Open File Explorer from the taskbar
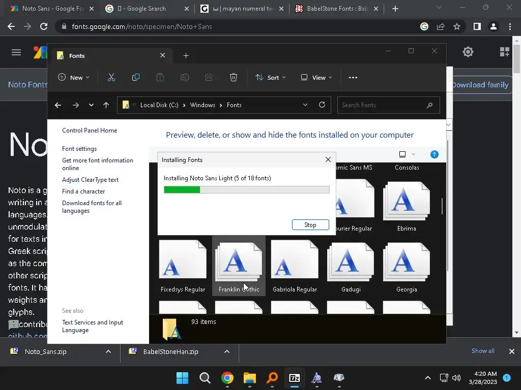 pyautogui.click(x=249, y=378)
